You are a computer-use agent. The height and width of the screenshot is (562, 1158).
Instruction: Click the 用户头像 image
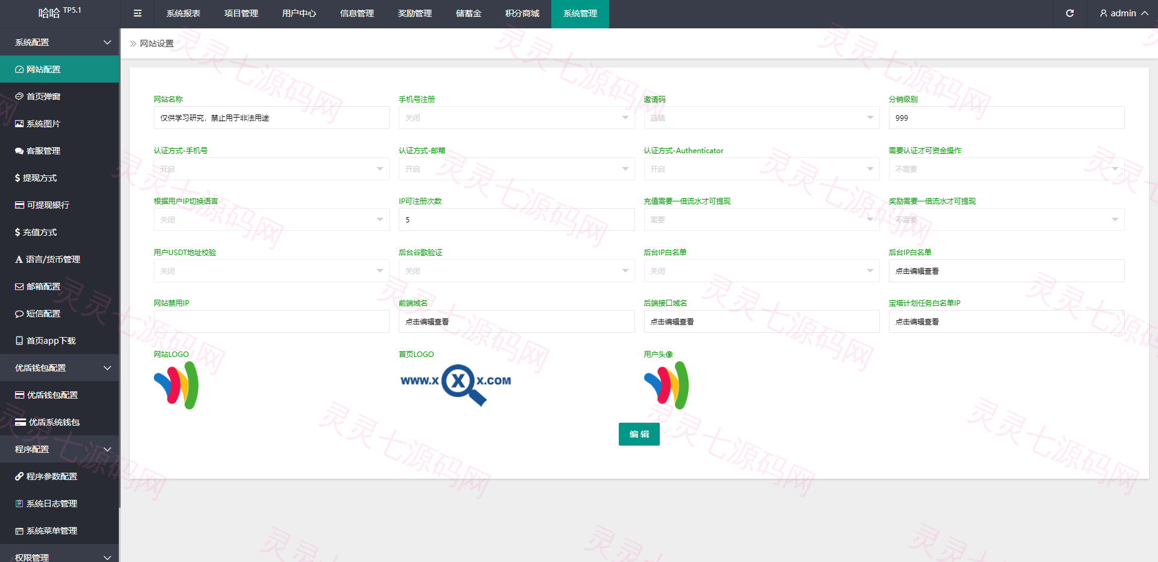666,385
